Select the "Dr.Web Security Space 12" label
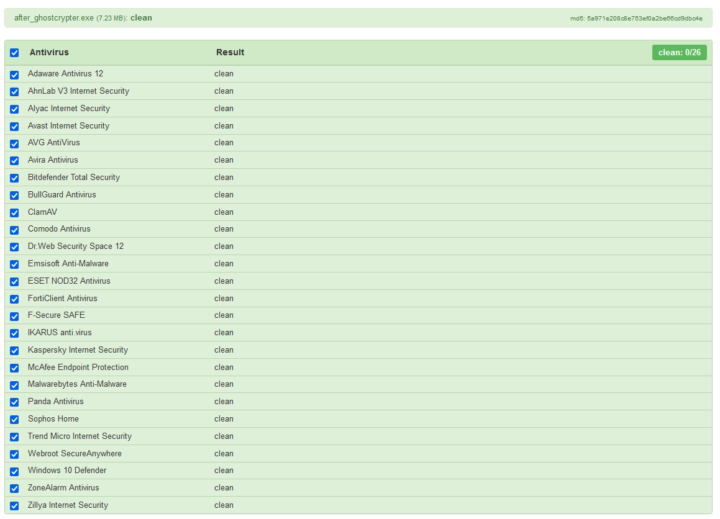This screenshot has width=720, height=519. (x=76, y=246)
